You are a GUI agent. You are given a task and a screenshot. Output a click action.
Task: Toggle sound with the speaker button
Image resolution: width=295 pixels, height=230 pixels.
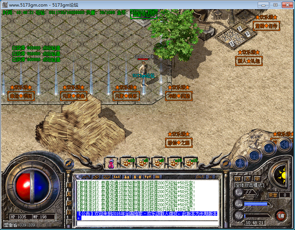click(x=284, y=145)
